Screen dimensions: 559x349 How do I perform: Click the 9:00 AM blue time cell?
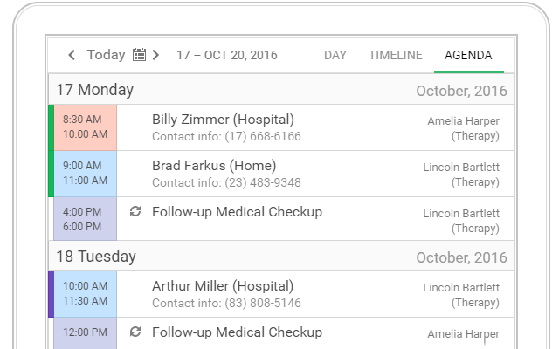[84, 174]
